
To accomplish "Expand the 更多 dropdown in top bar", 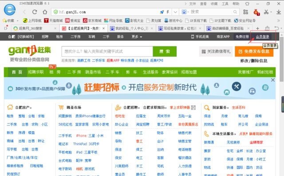I will click(x=137, y=37).
